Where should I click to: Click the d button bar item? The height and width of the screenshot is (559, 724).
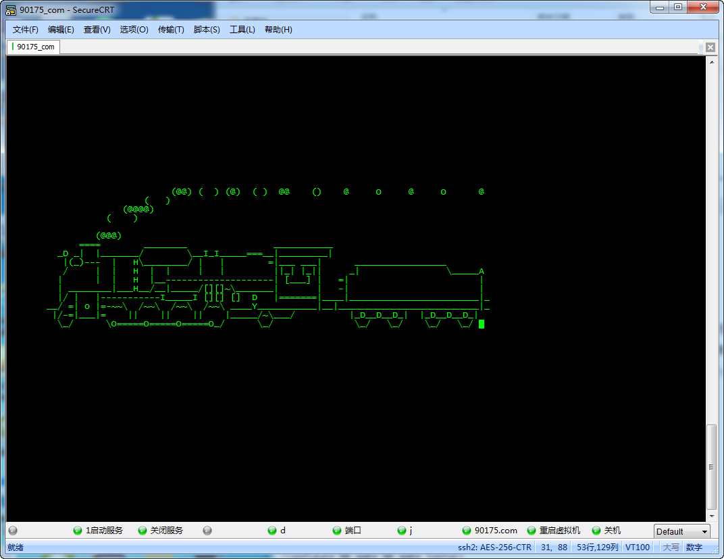(x=277, y=531)
